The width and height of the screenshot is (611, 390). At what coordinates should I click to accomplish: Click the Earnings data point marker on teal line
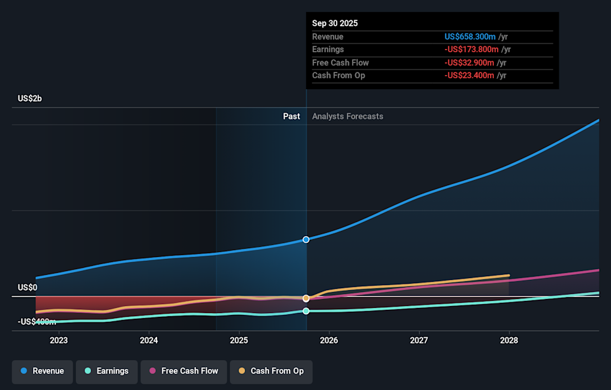[306, 311]
